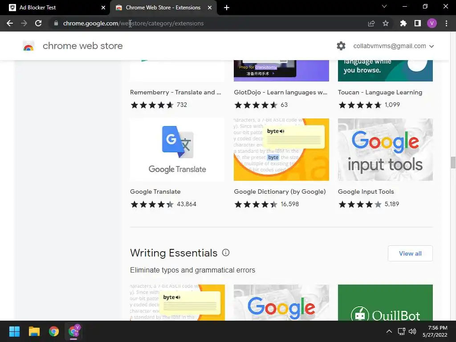The width and height of the screenshot is (456, 342).
Task: Share this page using the share icon
Action: click(x=371, y=23)
